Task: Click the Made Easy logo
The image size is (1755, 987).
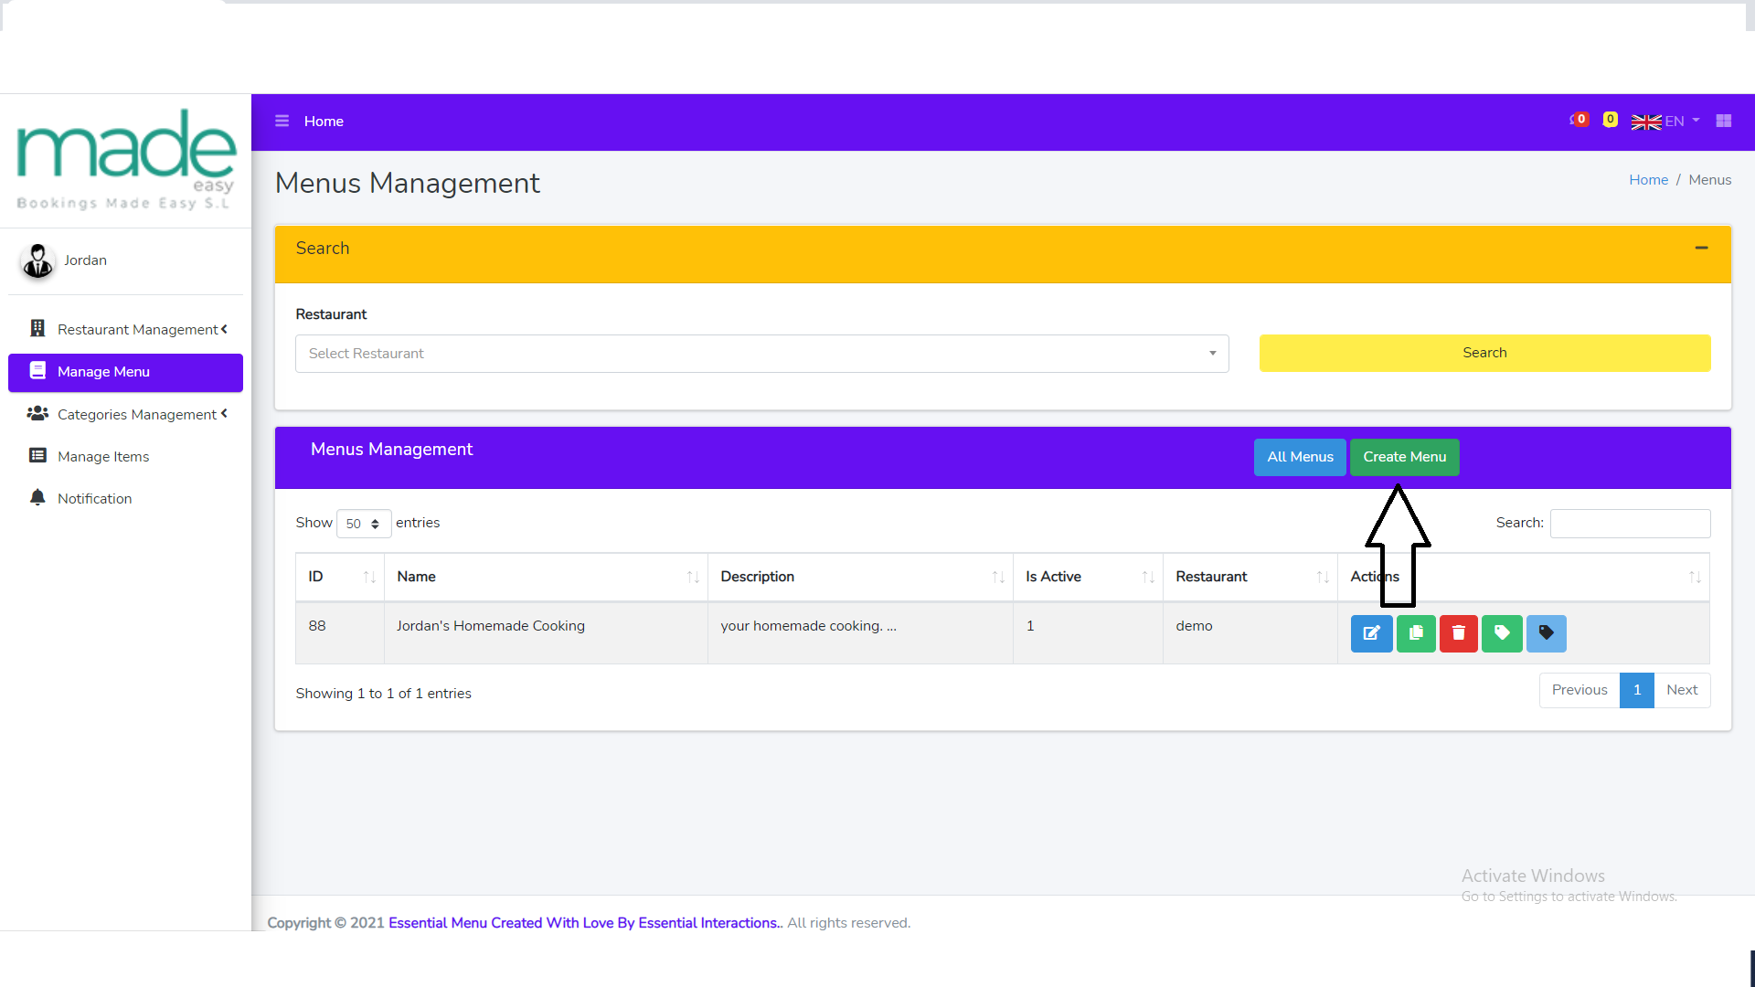Action: coord(126,160)
